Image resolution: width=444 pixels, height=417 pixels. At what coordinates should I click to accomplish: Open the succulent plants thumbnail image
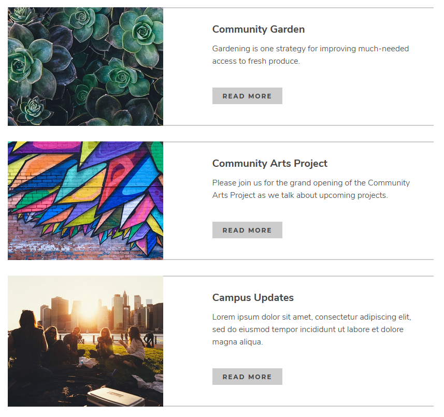tap(85, 66)
